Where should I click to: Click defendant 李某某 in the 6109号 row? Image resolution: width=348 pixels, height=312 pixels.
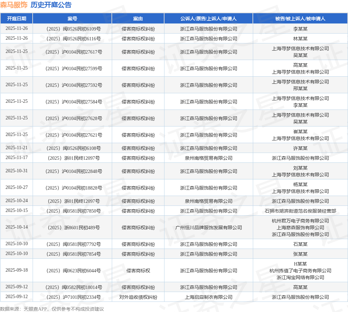[x=300, y=29]
